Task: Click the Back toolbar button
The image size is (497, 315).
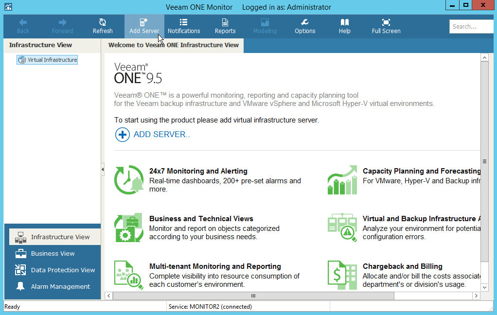Action: tap(23, 26)
